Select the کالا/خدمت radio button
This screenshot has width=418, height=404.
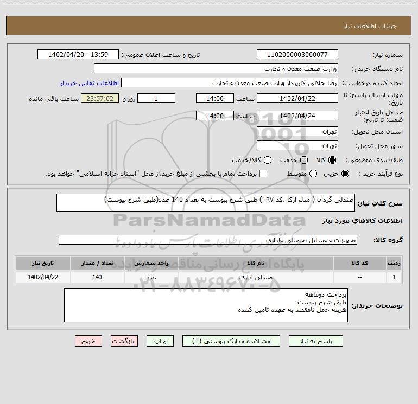(x=268, y=160)
